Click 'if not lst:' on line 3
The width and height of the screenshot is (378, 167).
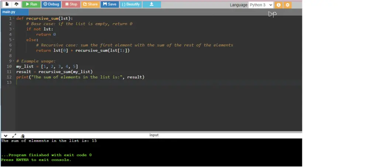coord(39,29)
